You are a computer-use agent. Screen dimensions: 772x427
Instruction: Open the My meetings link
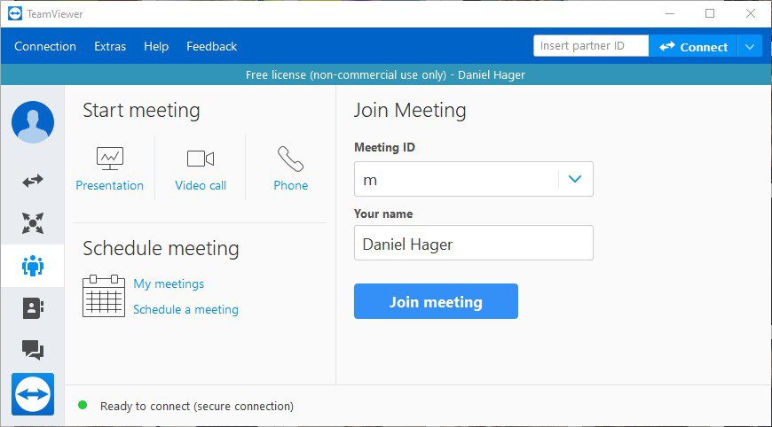169,284
